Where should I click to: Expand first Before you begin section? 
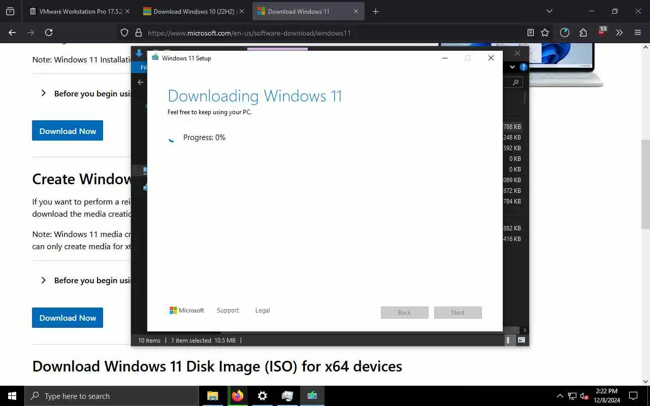coord(44,93)
